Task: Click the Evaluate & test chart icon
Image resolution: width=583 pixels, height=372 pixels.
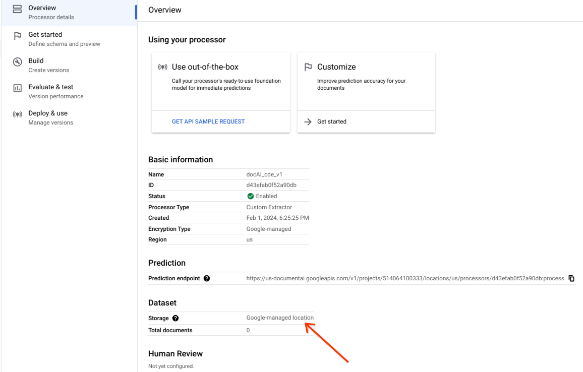Action: pyautogui.click(x=17, y=88)
